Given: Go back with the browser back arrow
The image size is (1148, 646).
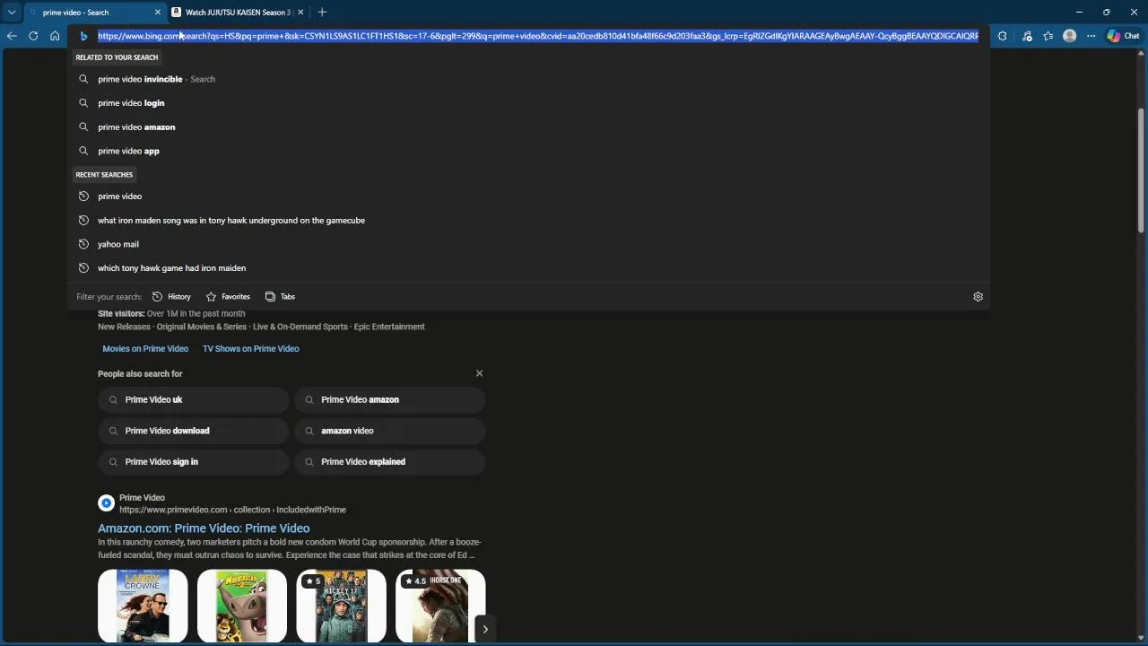Looking at the screenshot, I should pyautogui.click(x=12, y=36).
